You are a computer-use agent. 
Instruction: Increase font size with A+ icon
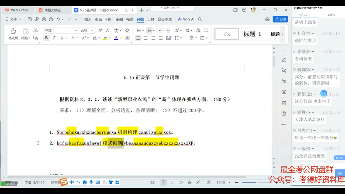pos(100,30)
